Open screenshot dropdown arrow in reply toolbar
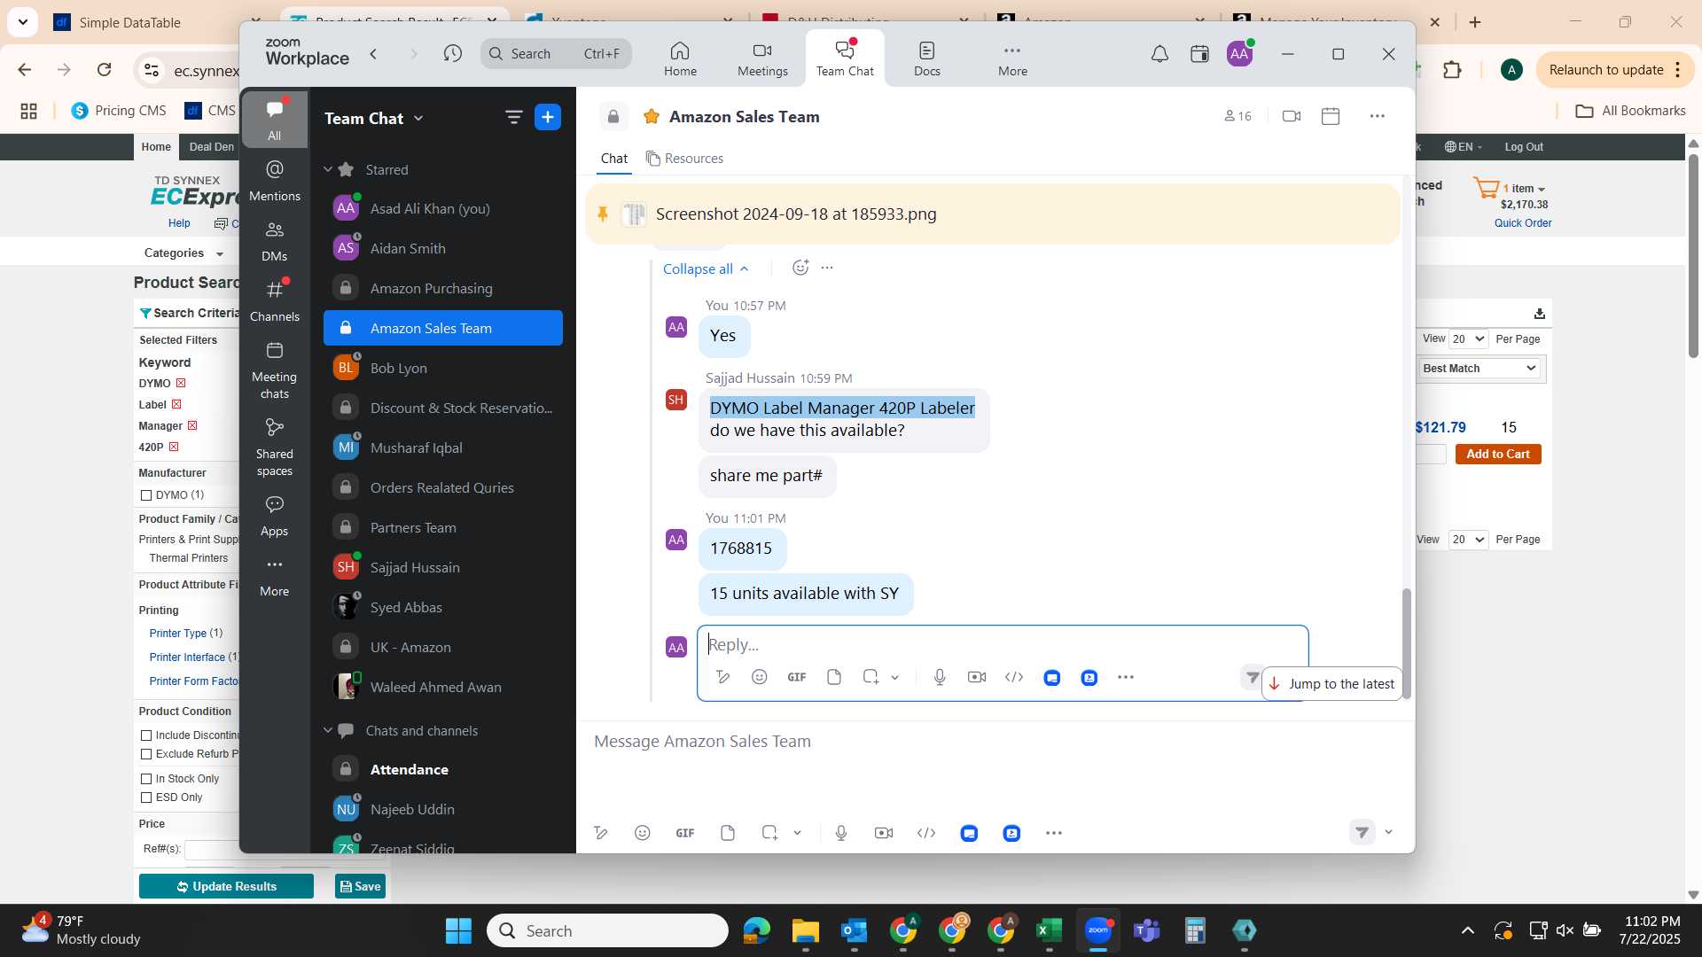 pyautogui.click(x=895, y=678)
